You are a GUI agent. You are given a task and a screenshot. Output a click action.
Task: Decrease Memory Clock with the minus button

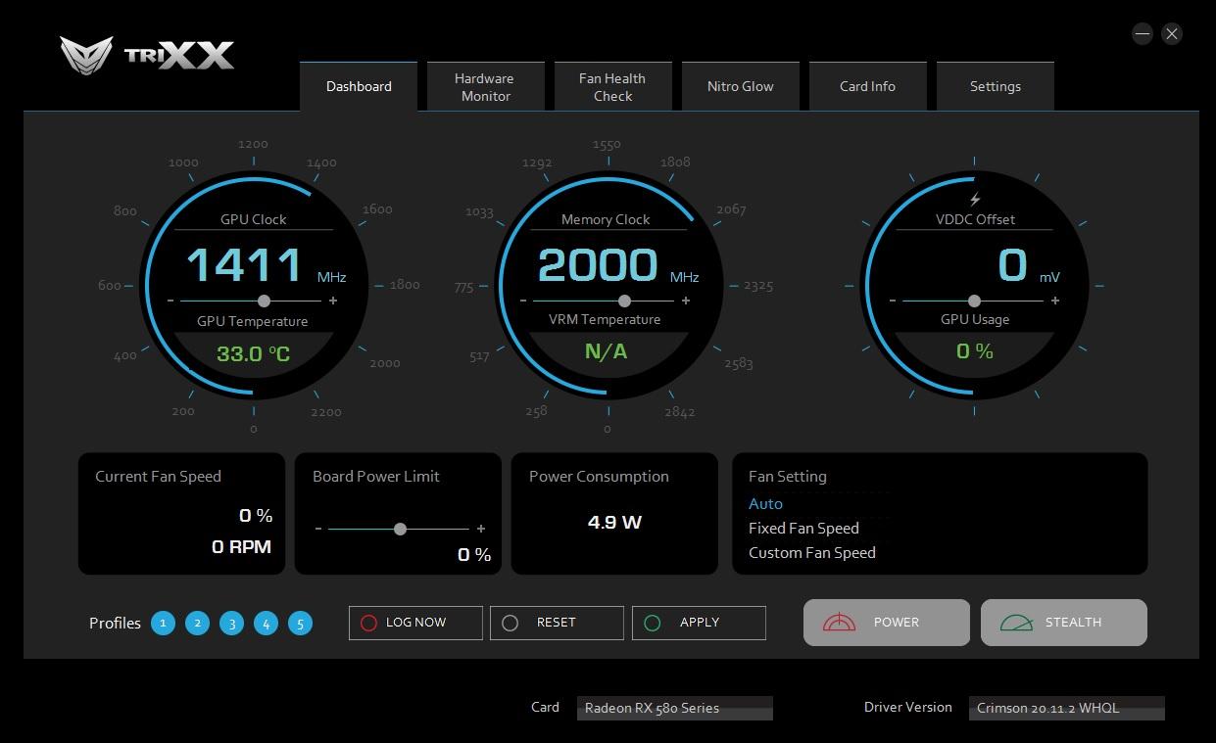(x=523, y=301)
